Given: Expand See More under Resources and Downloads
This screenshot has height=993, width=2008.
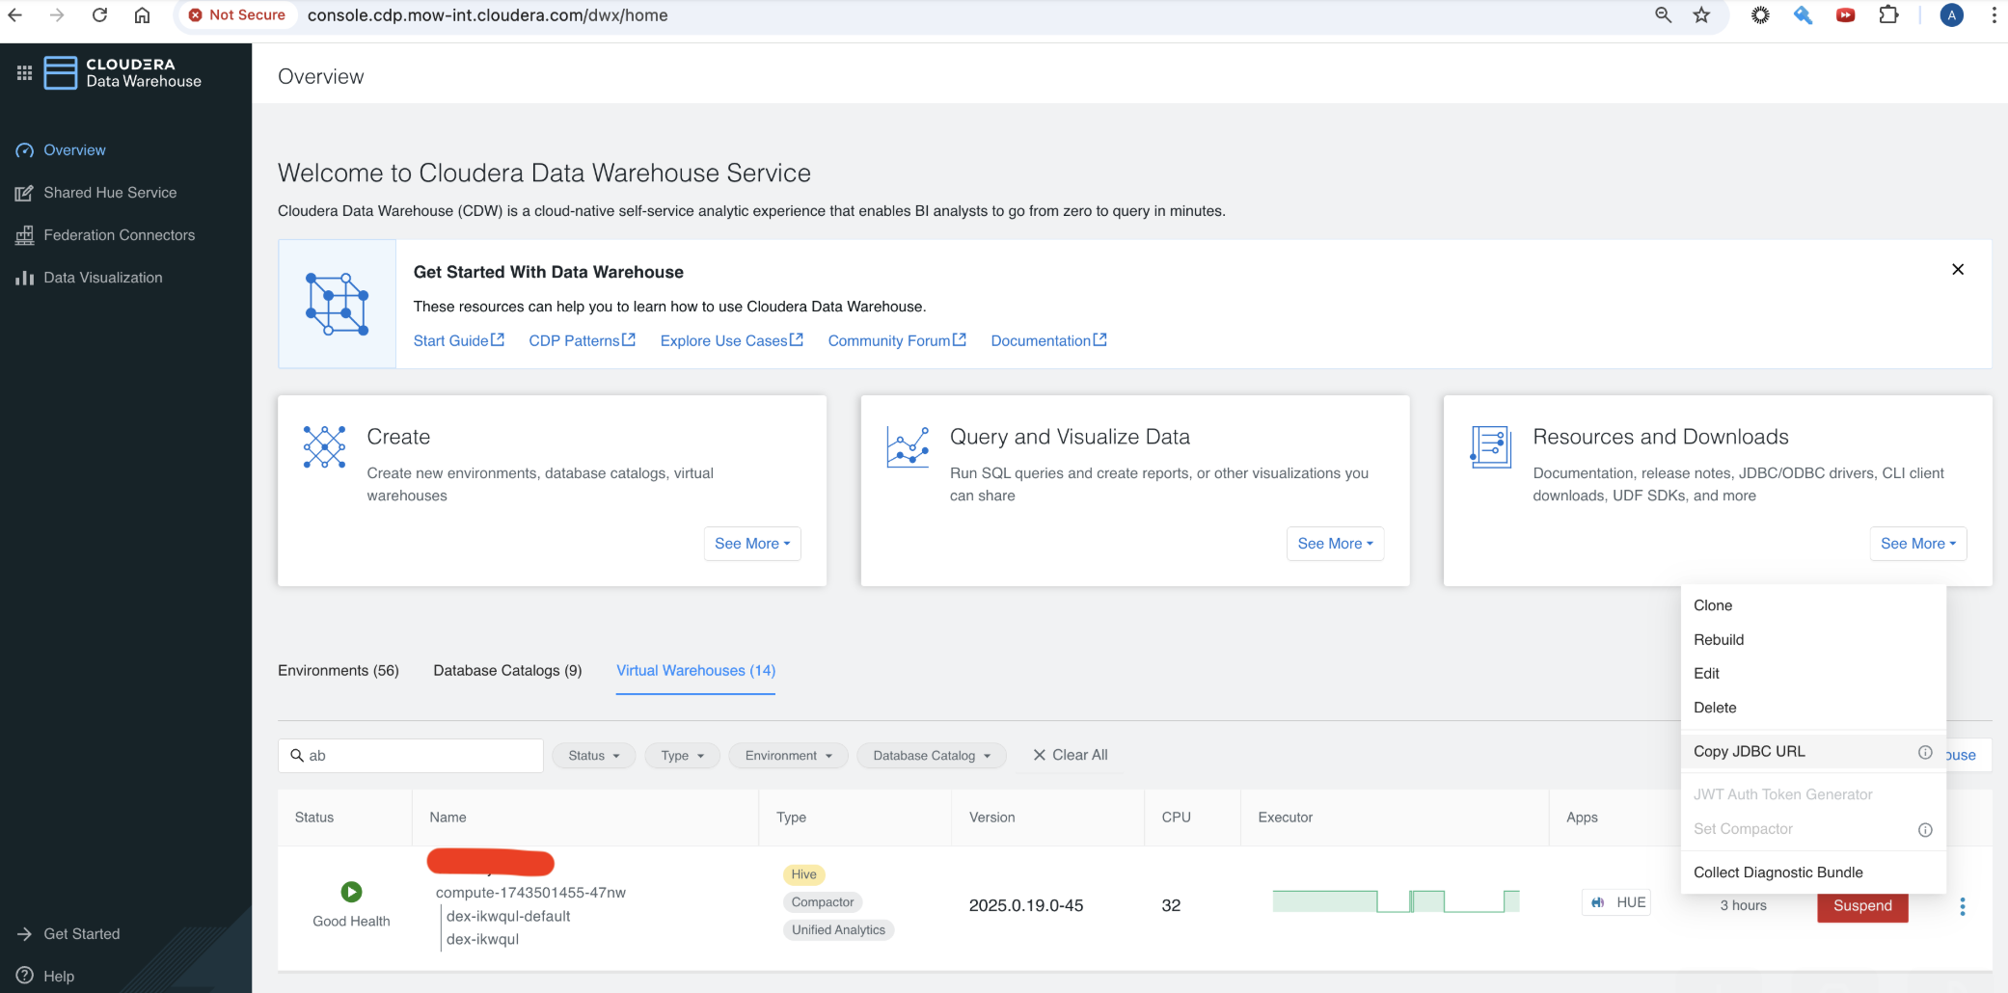Looking at the screenshot, I should click(1917, 544).
